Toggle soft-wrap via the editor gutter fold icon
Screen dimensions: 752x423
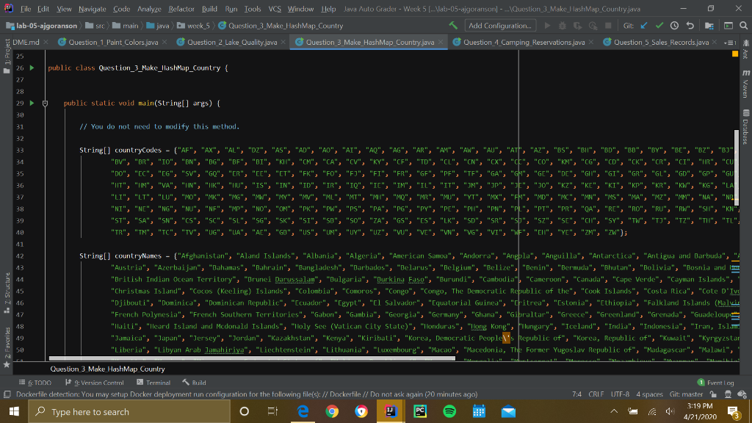pyautogui.click(x=45, y=103)
